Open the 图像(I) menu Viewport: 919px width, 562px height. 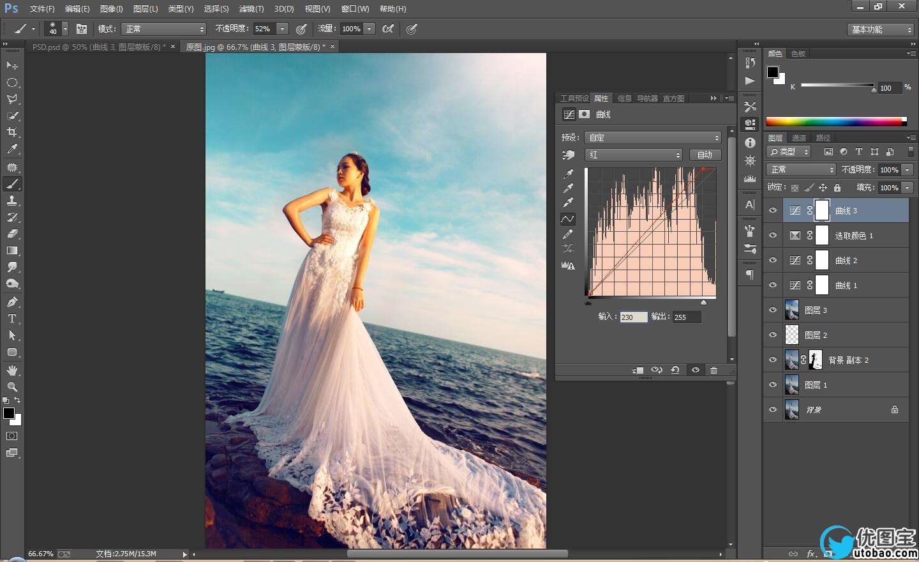[111, 9]
